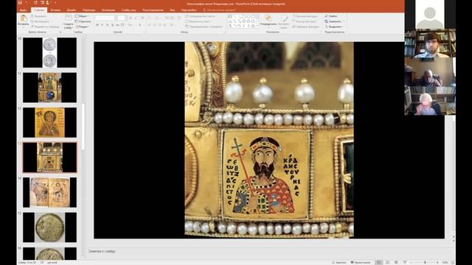Click the bearded man's video tile
The image size is (472, 265).
tap(430, 43)
